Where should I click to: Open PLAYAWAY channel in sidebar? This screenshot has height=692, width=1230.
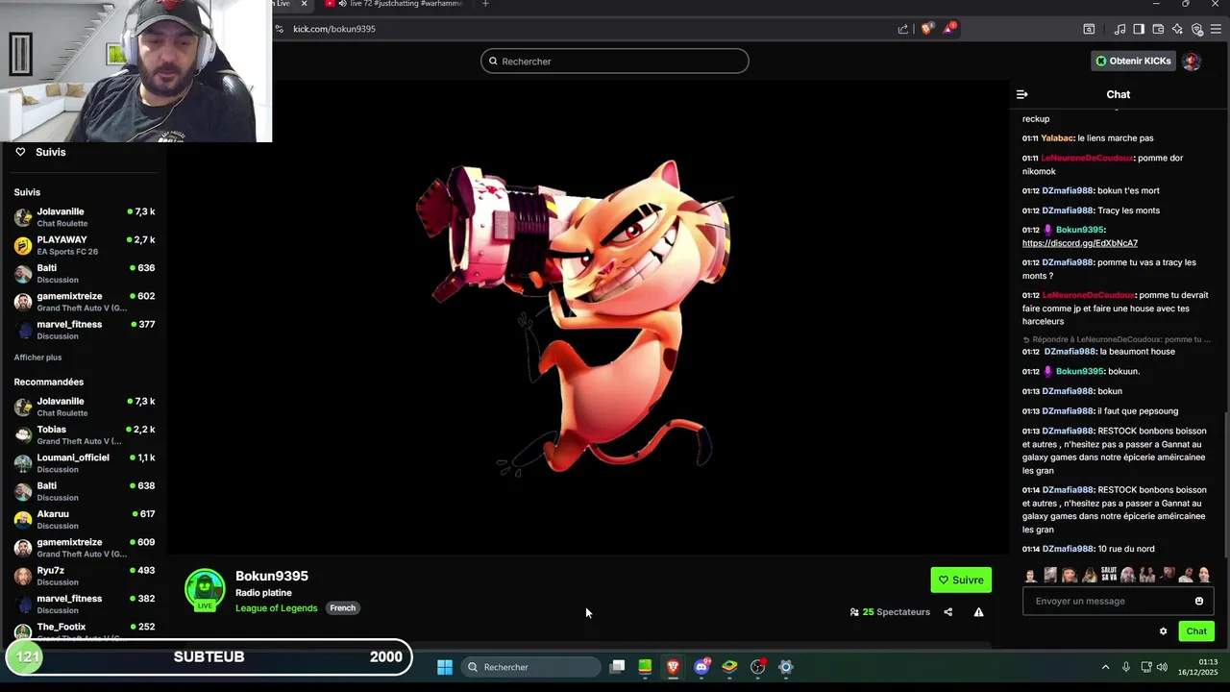pyautogui.click(x=84, y=245)
